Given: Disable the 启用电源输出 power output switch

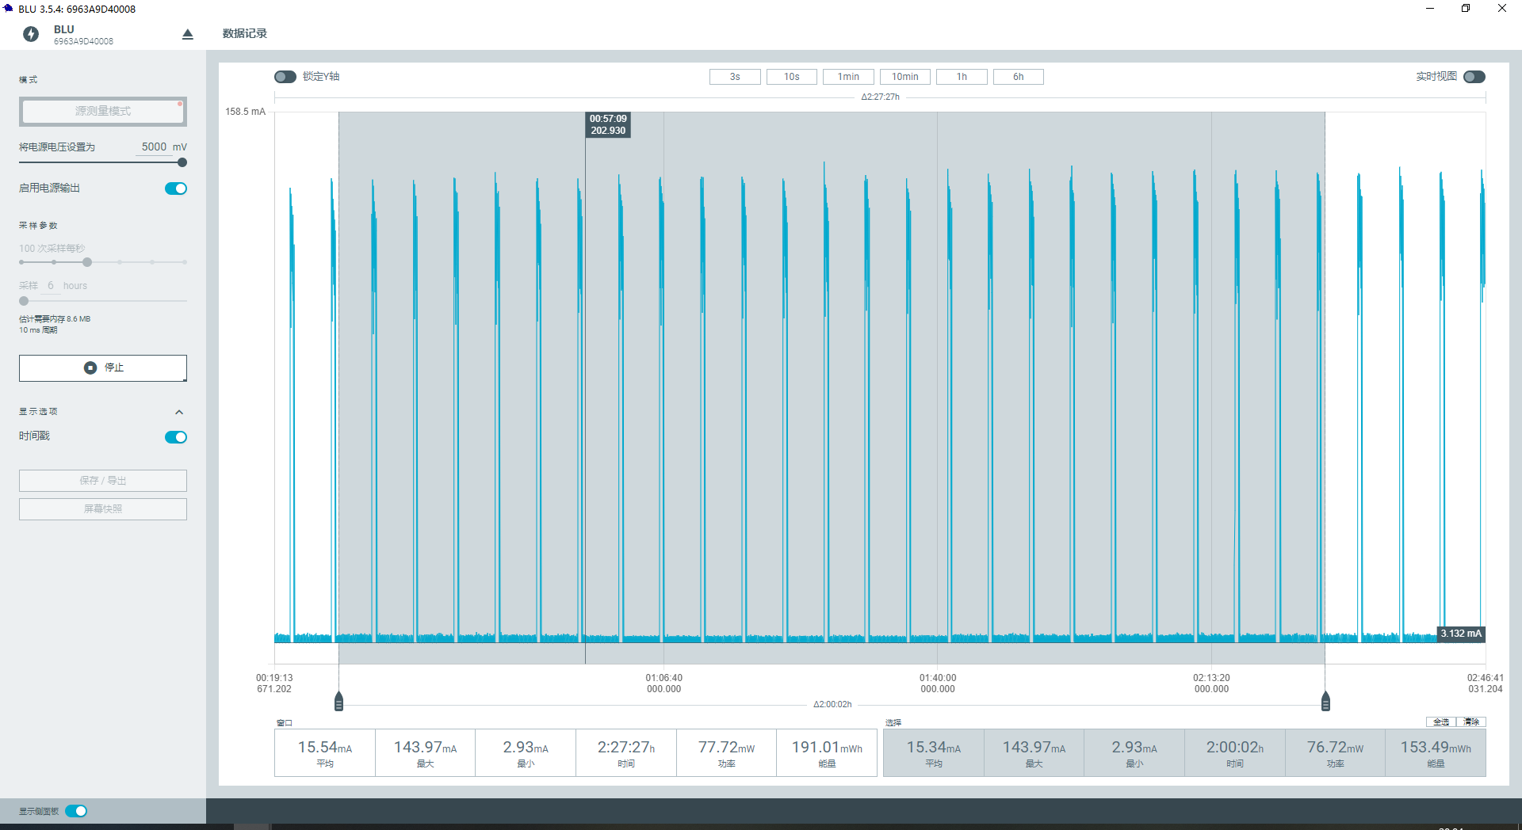Looking at the screenshot, I should 176,188.
